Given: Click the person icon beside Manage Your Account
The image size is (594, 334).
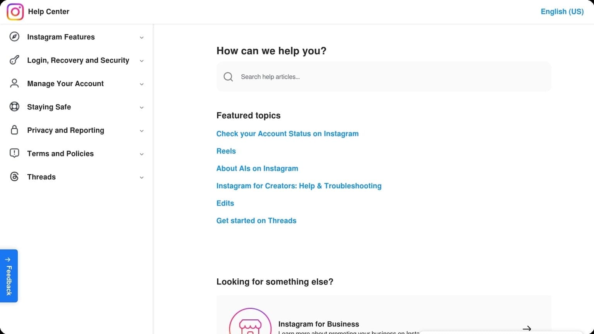Looking at the screenshot, I should click(x=14, y=83).
